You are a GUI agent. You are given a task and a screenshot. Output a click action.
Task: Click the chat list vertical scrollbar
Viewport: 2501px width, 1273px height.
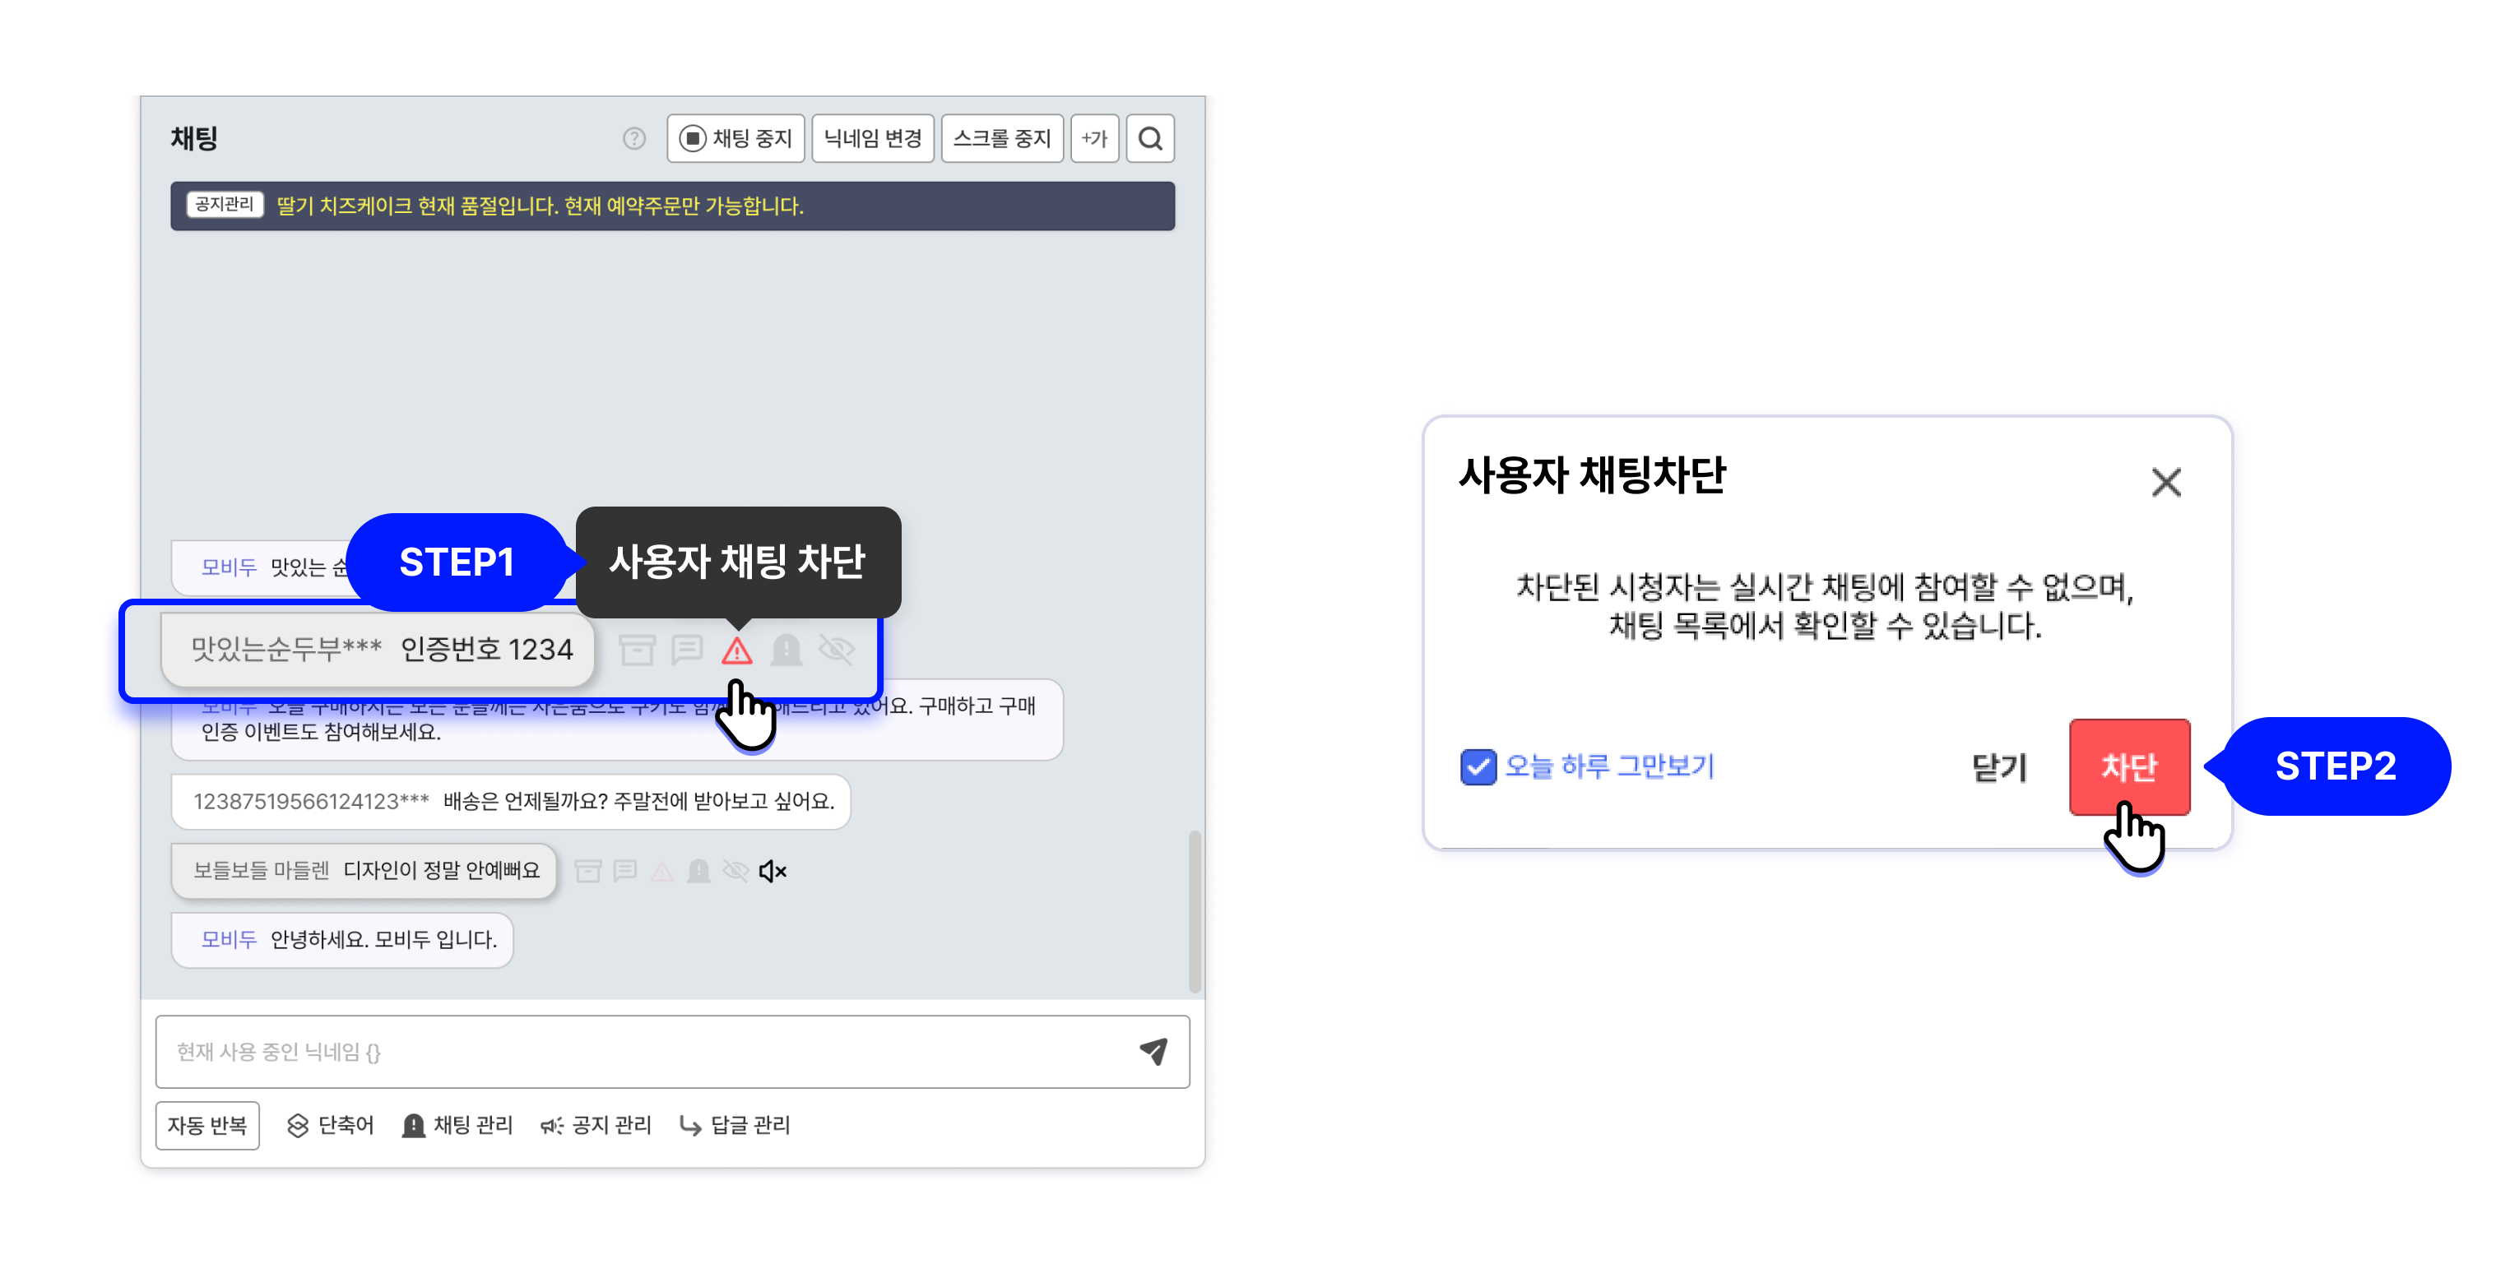[1195, 910]
